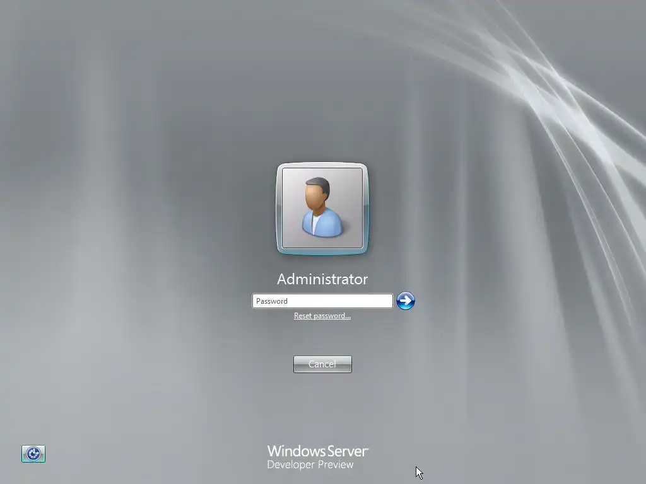646x484 pixels.
Task: Open the Ease of Access button
Action: 33,454
